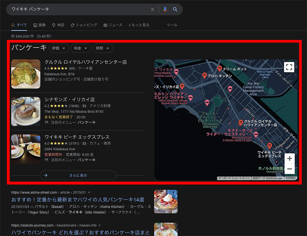Image resolution: width=307 pixels, height=236 pixels.
Task: Click the Ala Wai Canal Fishery label
Action: point(253,89)
